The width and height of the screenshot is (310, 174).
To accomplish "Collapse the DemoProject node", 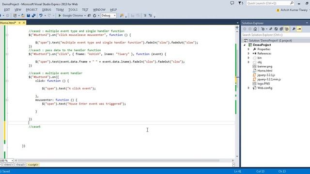I will [x=245, y=45].
